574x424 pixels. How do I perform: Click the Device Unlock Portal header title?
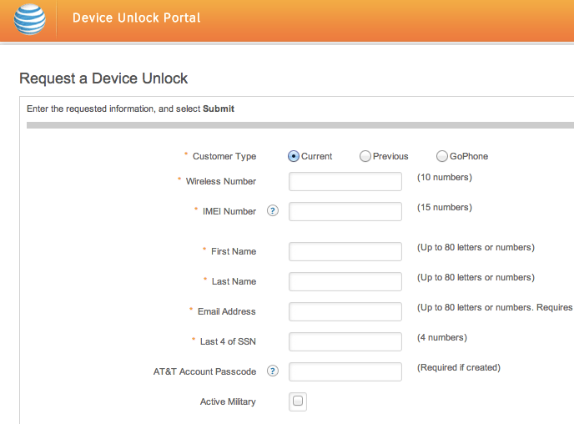[x=136, y=18]
